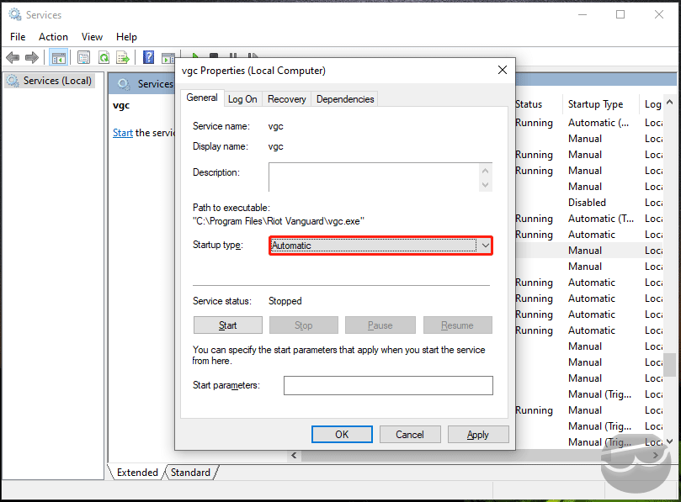Click the horizontal scrollbar left arrow

(x=294, y=455)
